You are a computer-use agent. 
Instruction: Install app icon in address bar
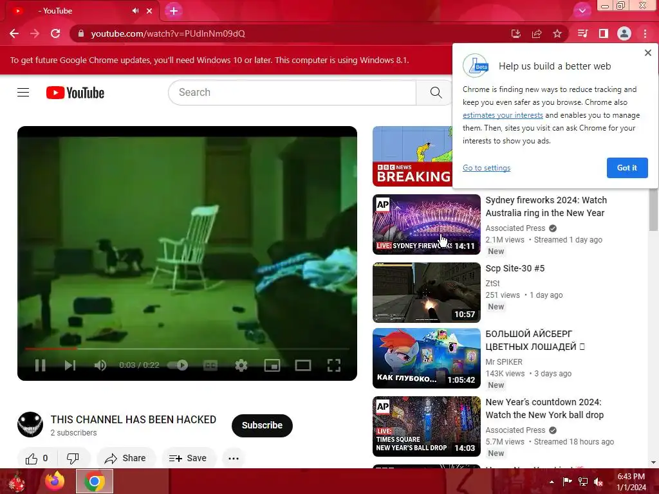(x=516, y=33)
